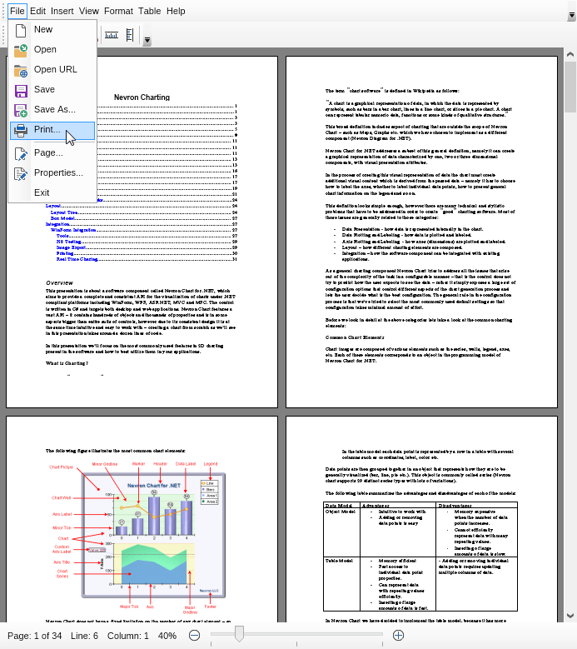The width and height of the screenshot is (577, 649).
Task: Click the vertical ruler toolbar icon
Action: (x=132, y=35)
